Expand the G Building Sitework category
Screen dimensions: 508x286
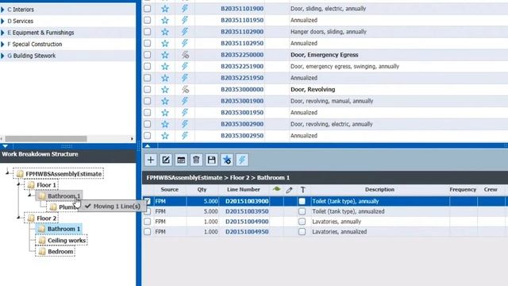tap(2, 56)
